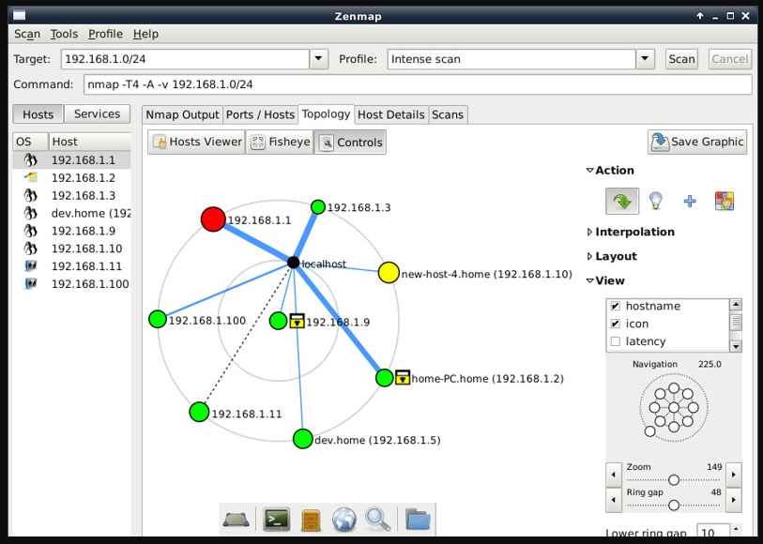Increase Zoom with its right arrow
This screenshot has width=763, height=544.
pyautogui.click(x=734, y=475)
